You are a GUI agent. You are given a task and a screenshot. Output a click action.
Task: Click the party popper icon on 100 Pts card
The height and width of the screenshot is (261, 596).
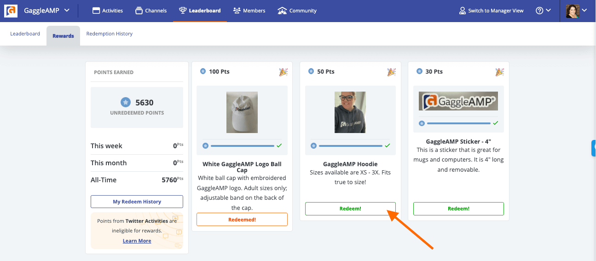pos(283,72)
